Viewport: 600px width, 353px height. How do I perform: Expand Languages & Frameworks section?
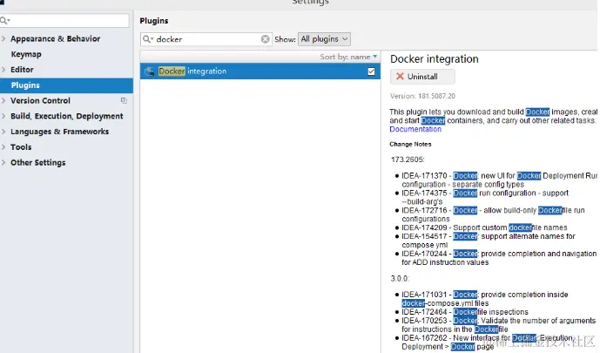pyautogui.click(x=3, y=132)
